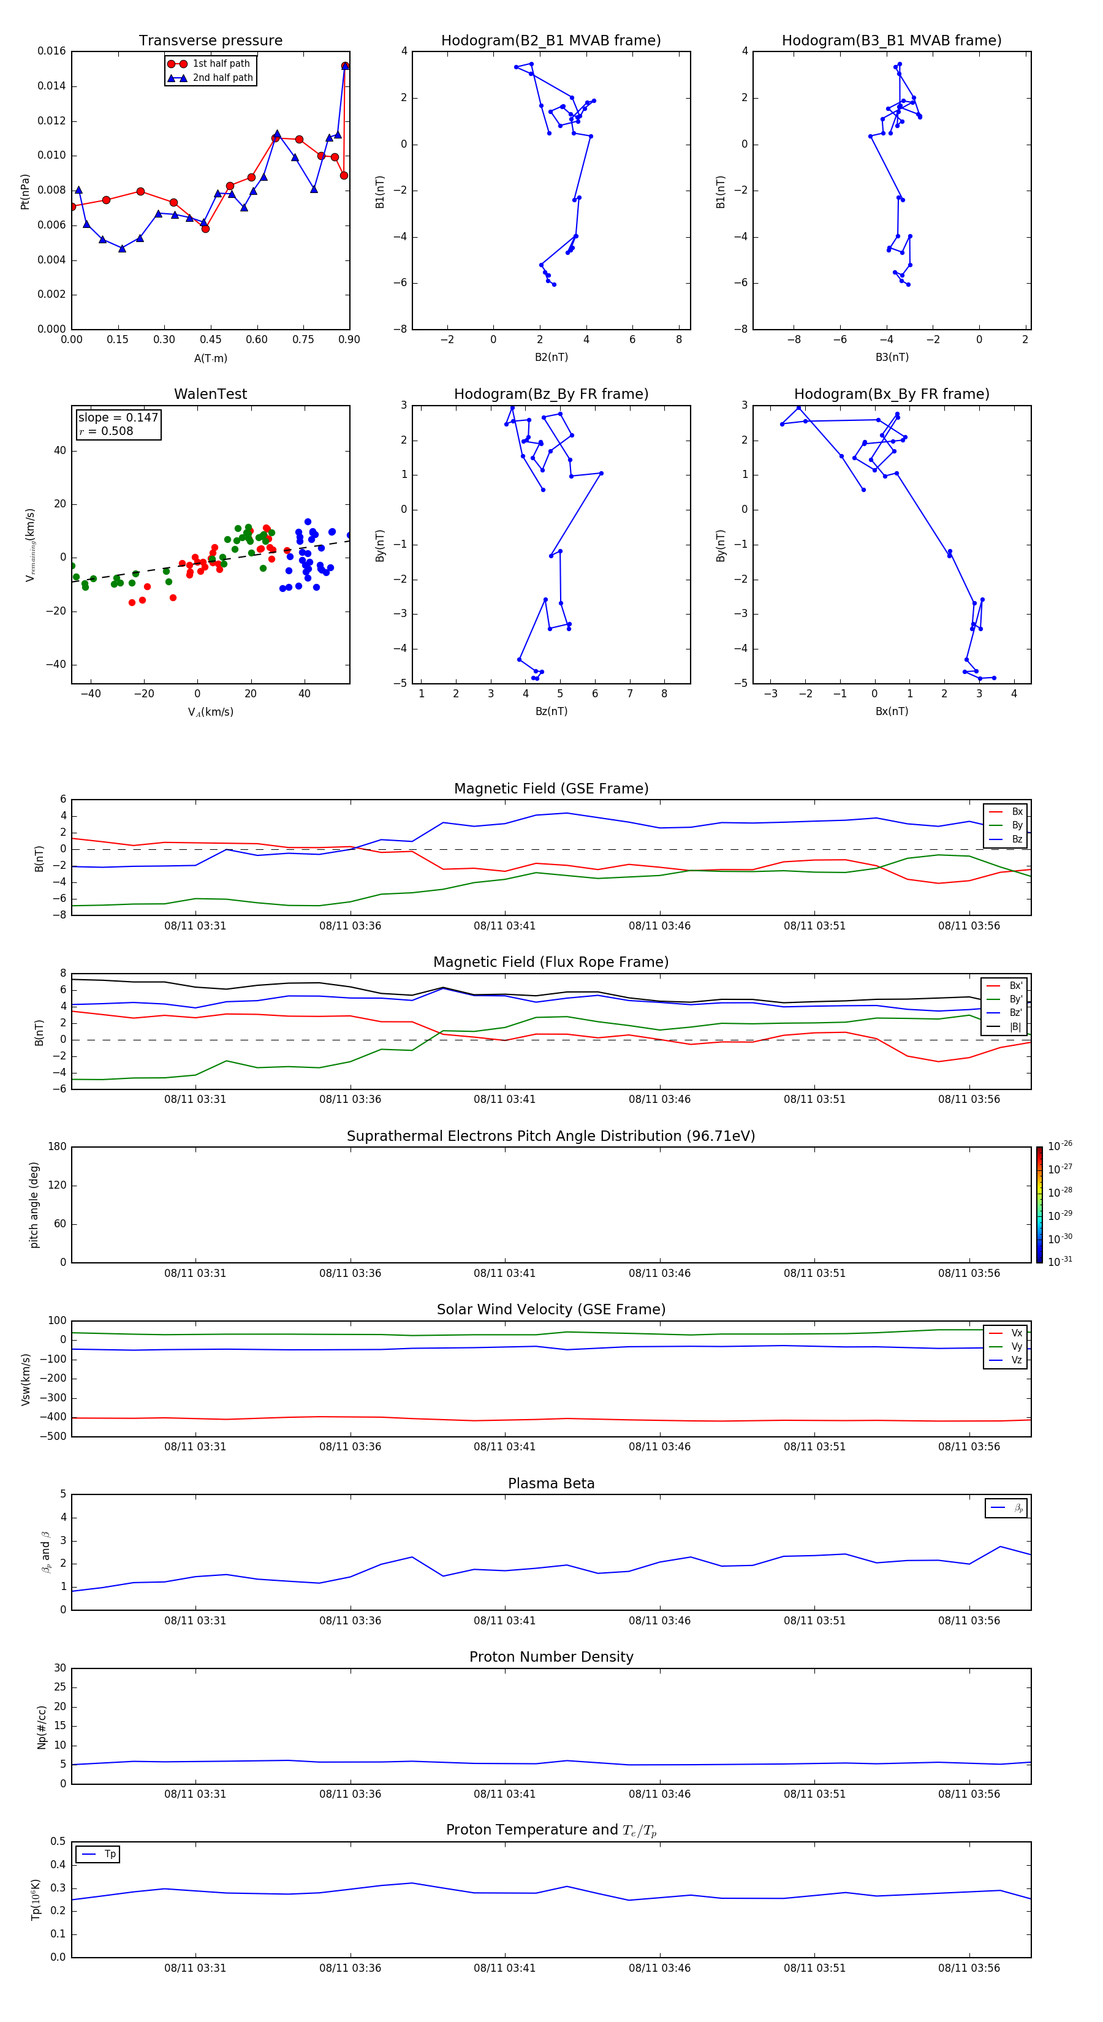The width and height of the screenshot is (1103, 2022).
Task: Select the "Vz" velocity legend entry
Action: (x=1006, y=1360)
